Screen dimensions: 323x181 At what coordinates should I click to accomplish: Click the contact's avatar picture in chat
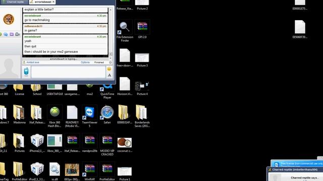9,19
